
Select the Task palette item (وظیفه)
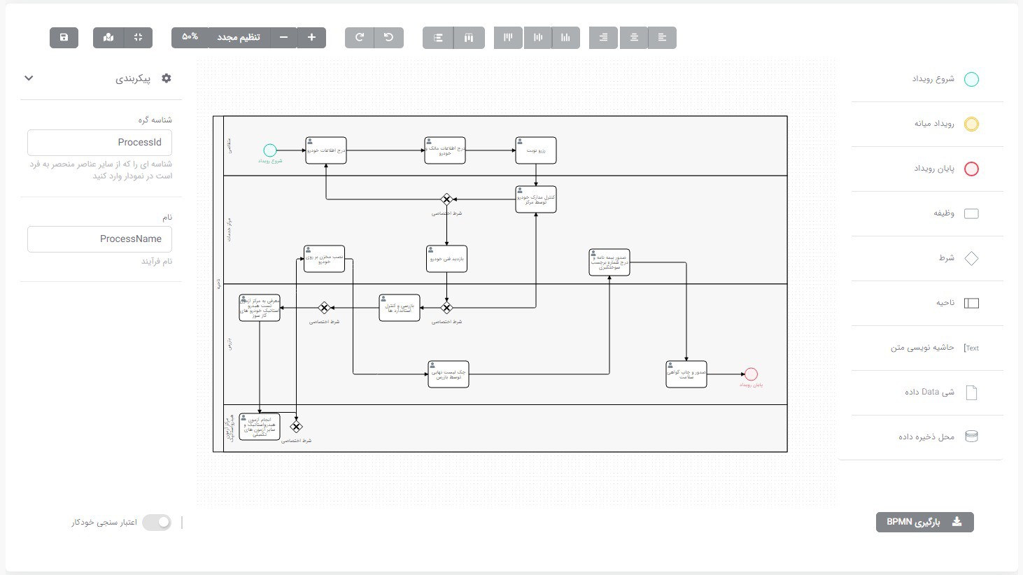[971, 214]
